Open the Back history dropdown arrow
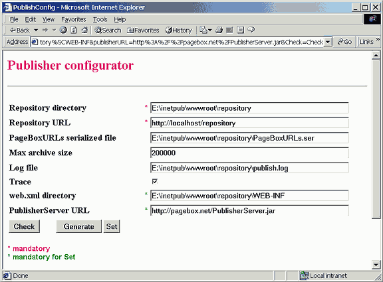Viewport: 383px width, 282px height. click(36, 31)
